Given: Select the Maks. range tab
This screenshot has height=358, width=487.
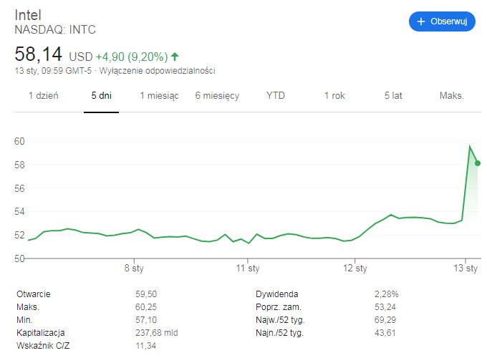Looking at the screenshot, I should coord(452,96).
